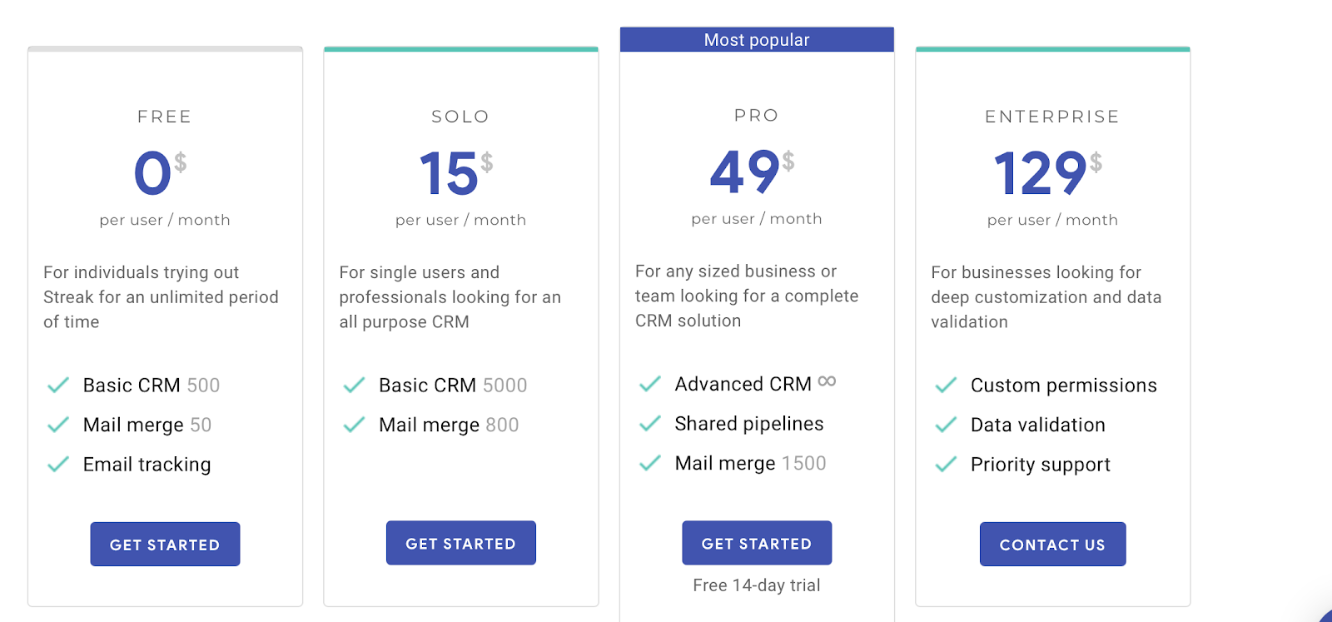The height and width of the screenshot is (622, 1332).
Task: Click checkmark icon next to Advanced CRM
Action: [x=650, y=384]
